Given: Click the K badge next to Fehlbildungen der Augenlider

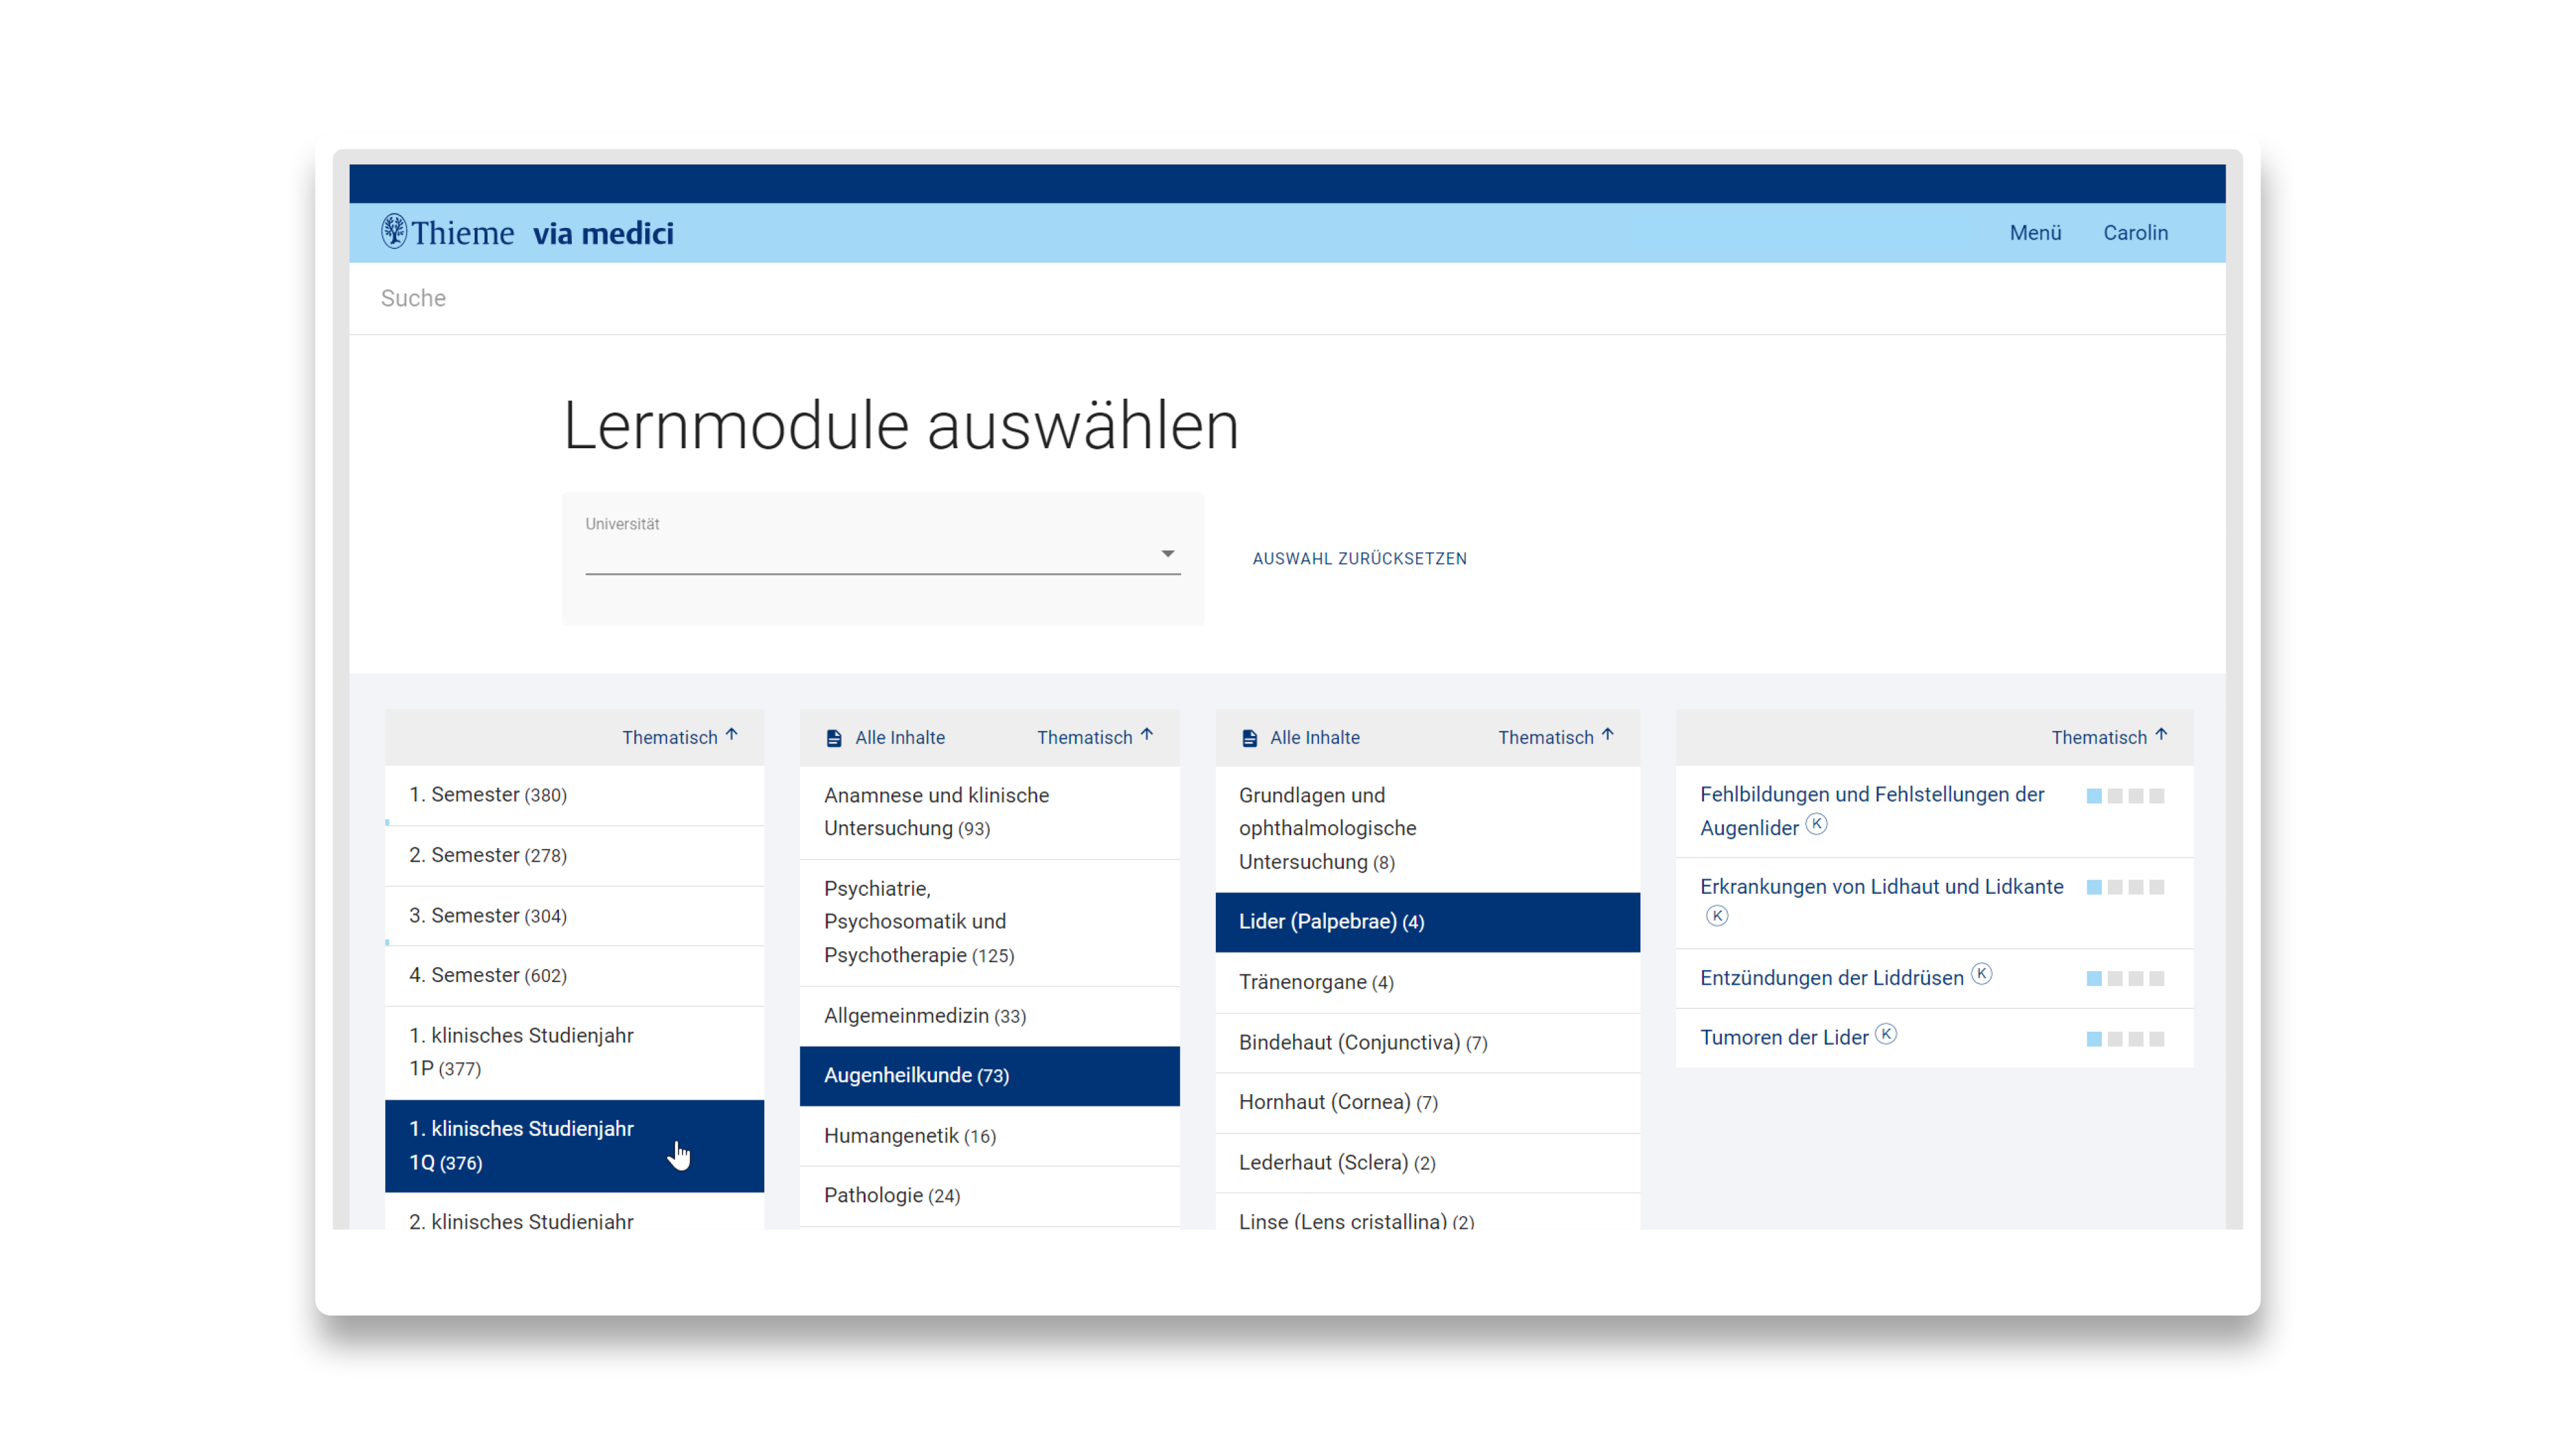Looking at the screenshot, I should [x=1817, y=824].
